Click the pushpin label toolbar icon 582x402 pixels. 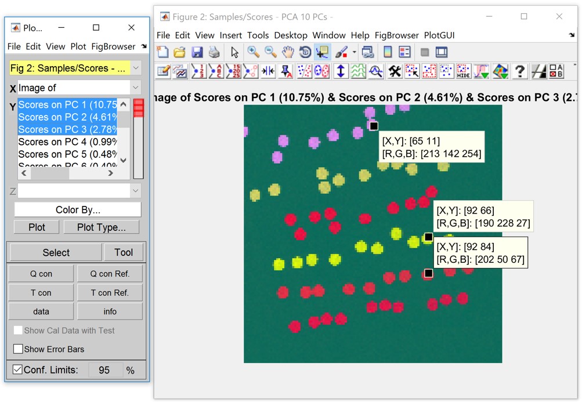(x=285, y=71)
